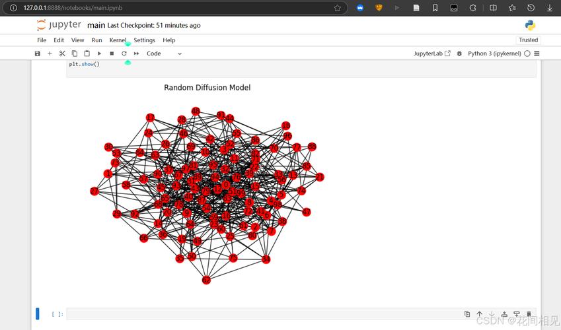561x330 pixels.
Task: Open favorites star list icon
Action: pos(512,7)
